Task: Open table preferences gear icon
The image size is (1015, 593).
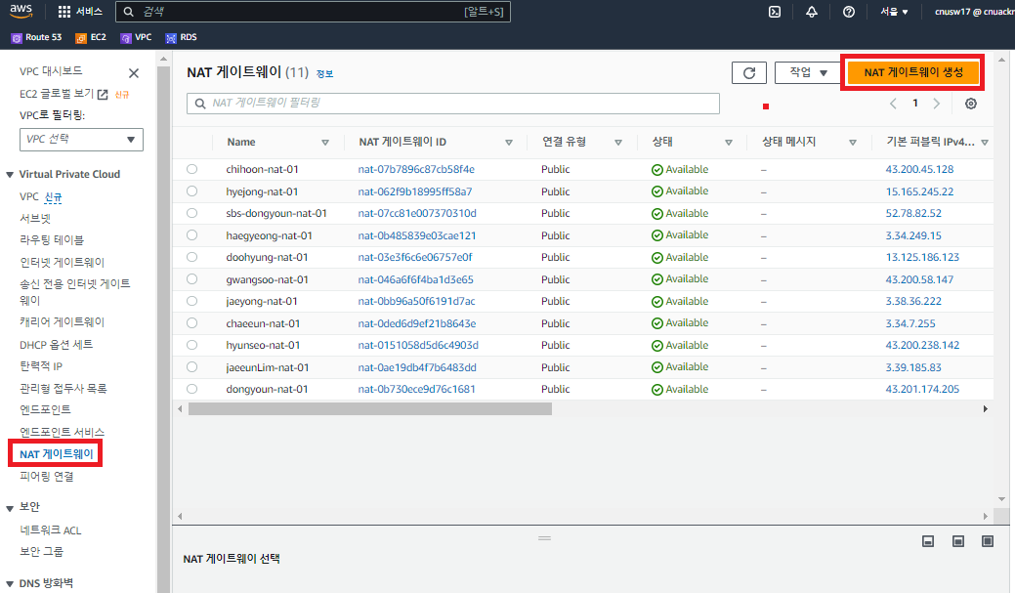Action: click(x=970, y=104)
